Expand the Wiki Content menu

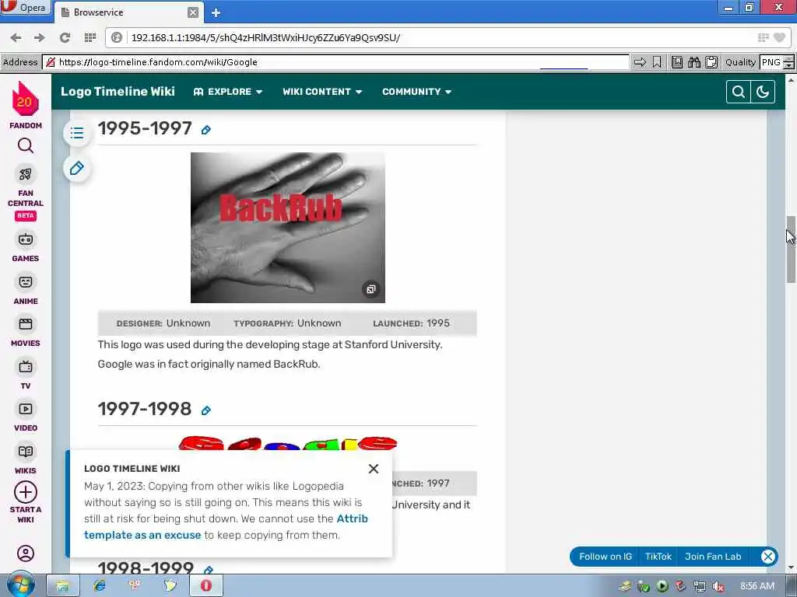(322, 92)
